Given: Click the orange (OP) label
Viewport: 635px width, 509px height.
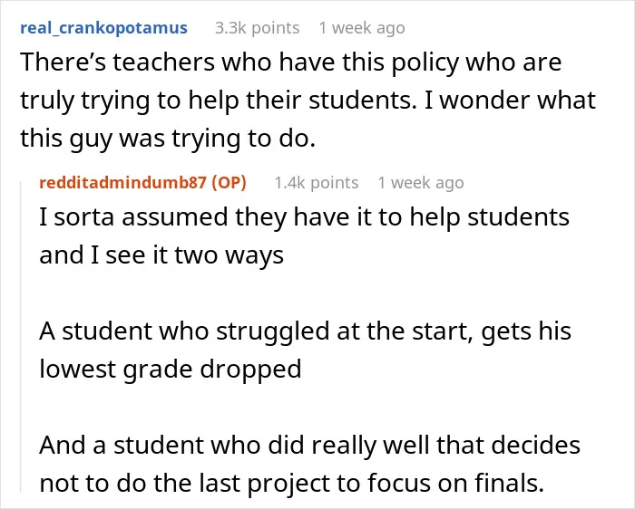Looking at the screenshot, I should coord(230,183).
